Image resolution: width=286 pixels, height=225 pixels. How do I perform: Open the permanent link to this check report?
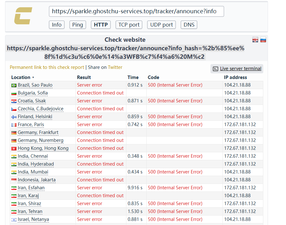(47, 67)
